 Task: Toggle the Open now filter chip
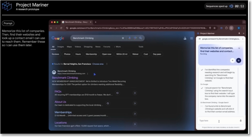point(107,54)
